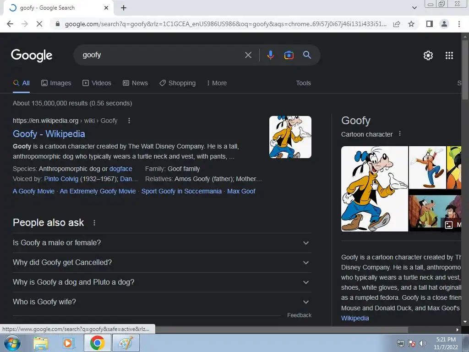Open the Paint taskbar icon
The height and width of the screenshot is (352, 469).
click(125, 343)
